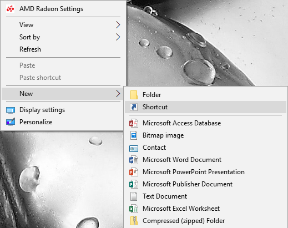
Task: Click the Bitmap image icon
Action: [x=134, y=135]
